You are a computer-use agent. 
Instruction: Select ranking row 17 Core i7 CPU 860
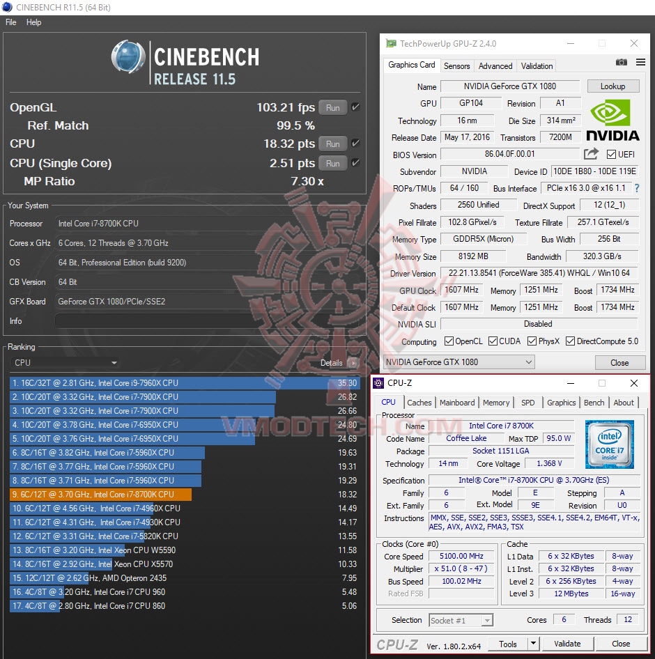point(185,605)
